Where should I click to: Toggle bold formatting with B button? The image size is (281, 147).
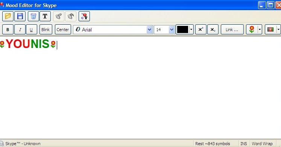click(x=8, y=30)
